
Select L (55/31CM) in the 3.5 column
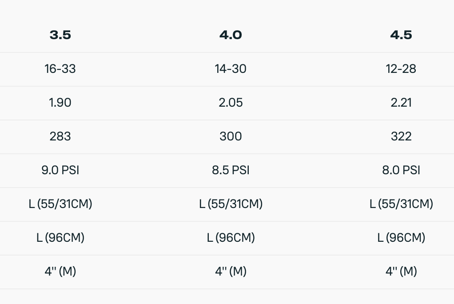click(60, 204)
